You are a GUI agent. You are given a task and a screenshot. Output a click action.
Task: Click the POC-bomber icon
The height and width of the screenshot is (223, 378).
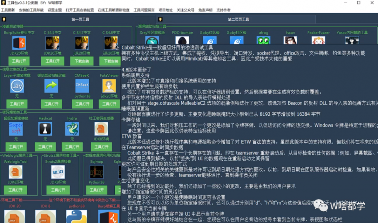pos(182,40)
